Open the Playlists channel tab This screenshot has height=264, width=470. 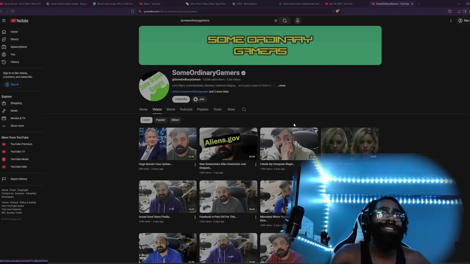click(203, 109)
